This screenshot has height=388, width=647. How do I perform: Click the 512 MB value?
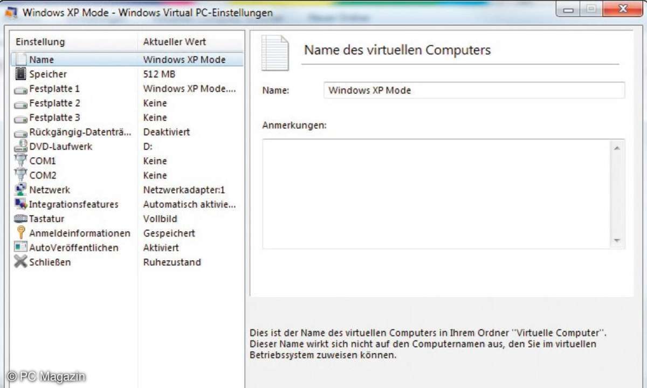coord(159,74)
